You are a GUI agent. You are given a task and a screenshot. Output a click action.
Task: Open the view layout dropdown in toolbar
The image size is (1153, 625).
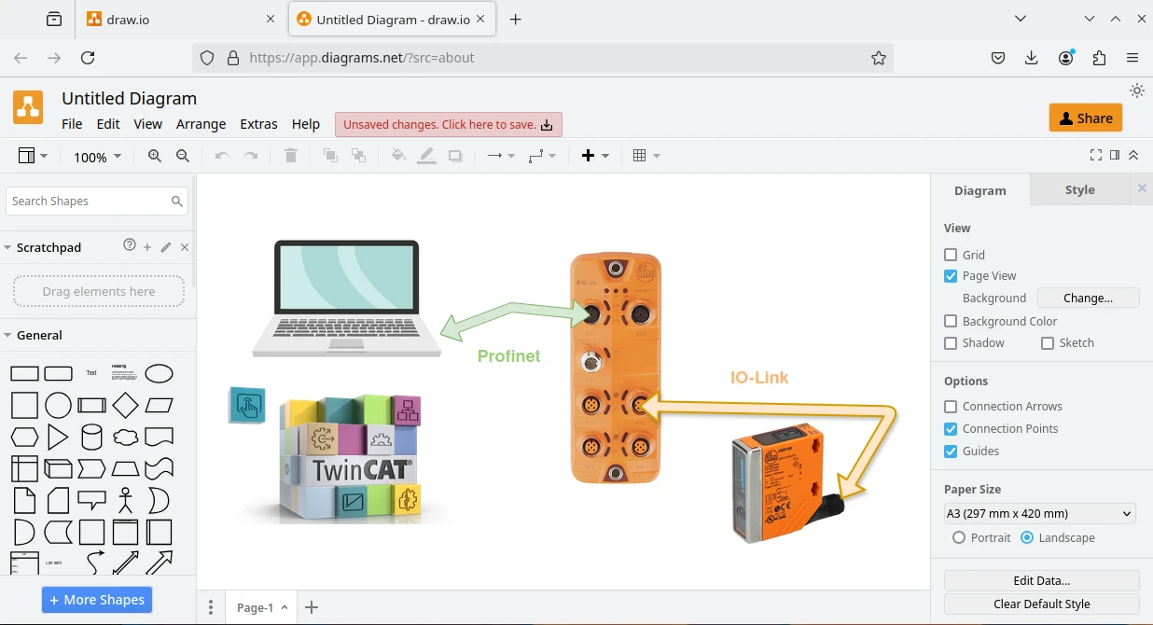pyautogui.click(x=33, y=156)
